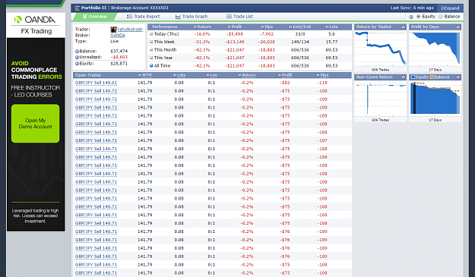Click the $37,474 balance value

[119, 52]
